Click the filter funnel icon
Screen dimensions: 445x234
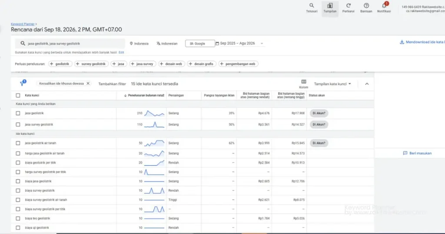[23, 83]
